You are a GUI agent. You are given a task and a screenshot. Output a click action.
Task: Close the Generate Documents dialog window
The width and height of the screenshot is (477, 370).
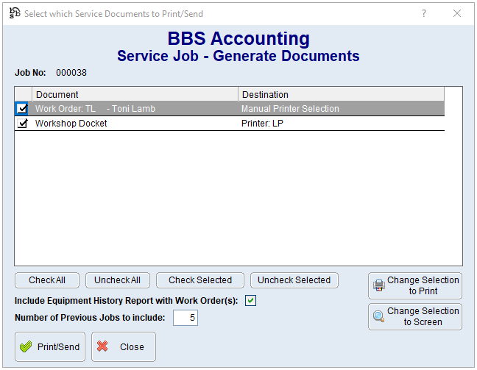(457, 13)
